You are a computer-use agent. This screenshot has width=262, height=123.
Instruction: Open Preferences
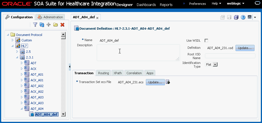tap(197, 3)
